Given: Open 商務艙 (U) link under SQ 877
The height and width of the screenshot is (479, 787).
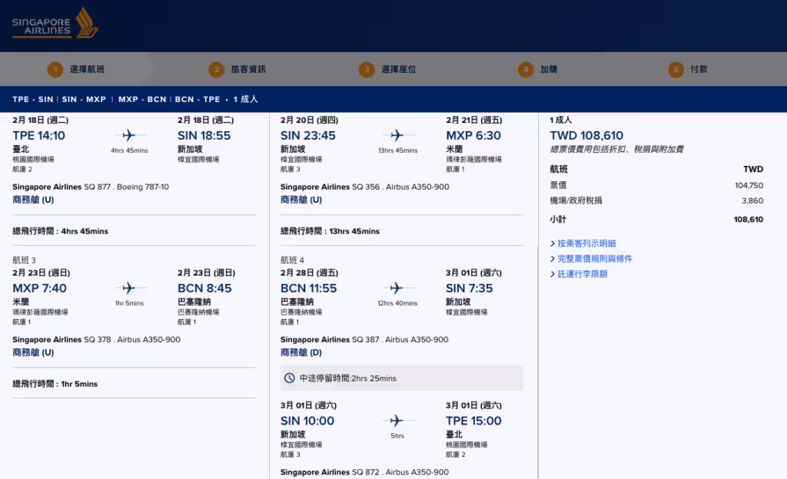Looking at the screenshot, I should pyautogui.click(x=33, y=200).
